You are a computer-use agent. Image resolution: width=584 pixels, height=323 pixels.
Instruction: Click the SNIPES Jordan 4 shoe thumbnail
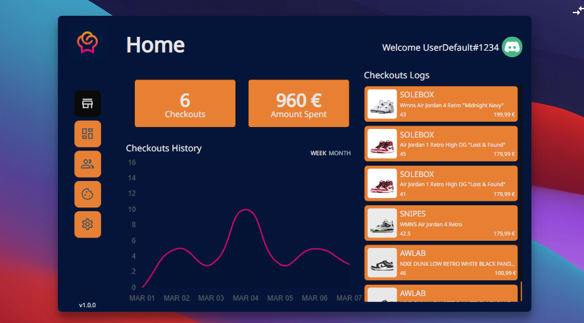pyautogui.click(x=382, y=223)
